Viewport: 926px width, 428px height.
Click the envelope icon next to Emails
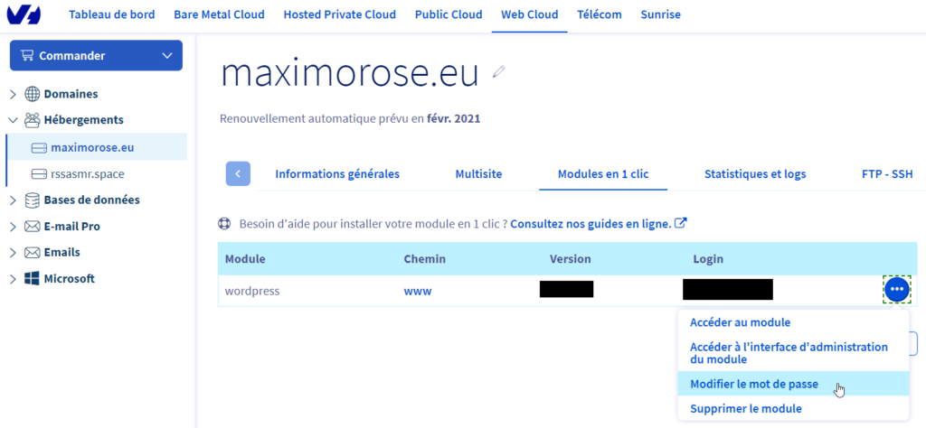32,252
